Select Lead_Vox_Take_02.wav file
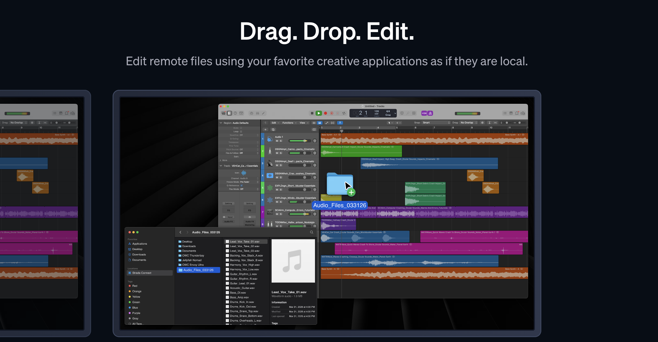 point(245,246)
